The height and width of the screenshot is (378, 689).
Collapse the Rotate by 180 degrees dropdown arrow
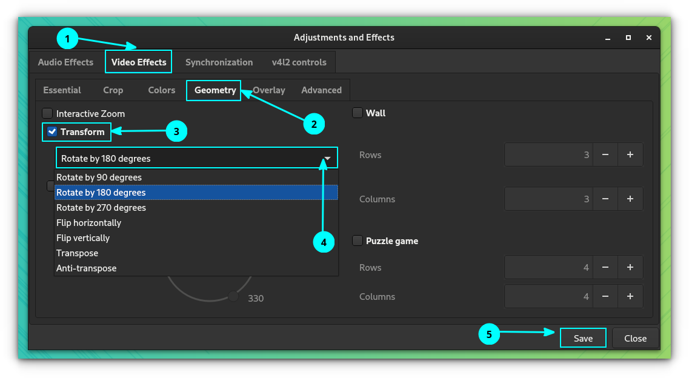click(327, 159)
